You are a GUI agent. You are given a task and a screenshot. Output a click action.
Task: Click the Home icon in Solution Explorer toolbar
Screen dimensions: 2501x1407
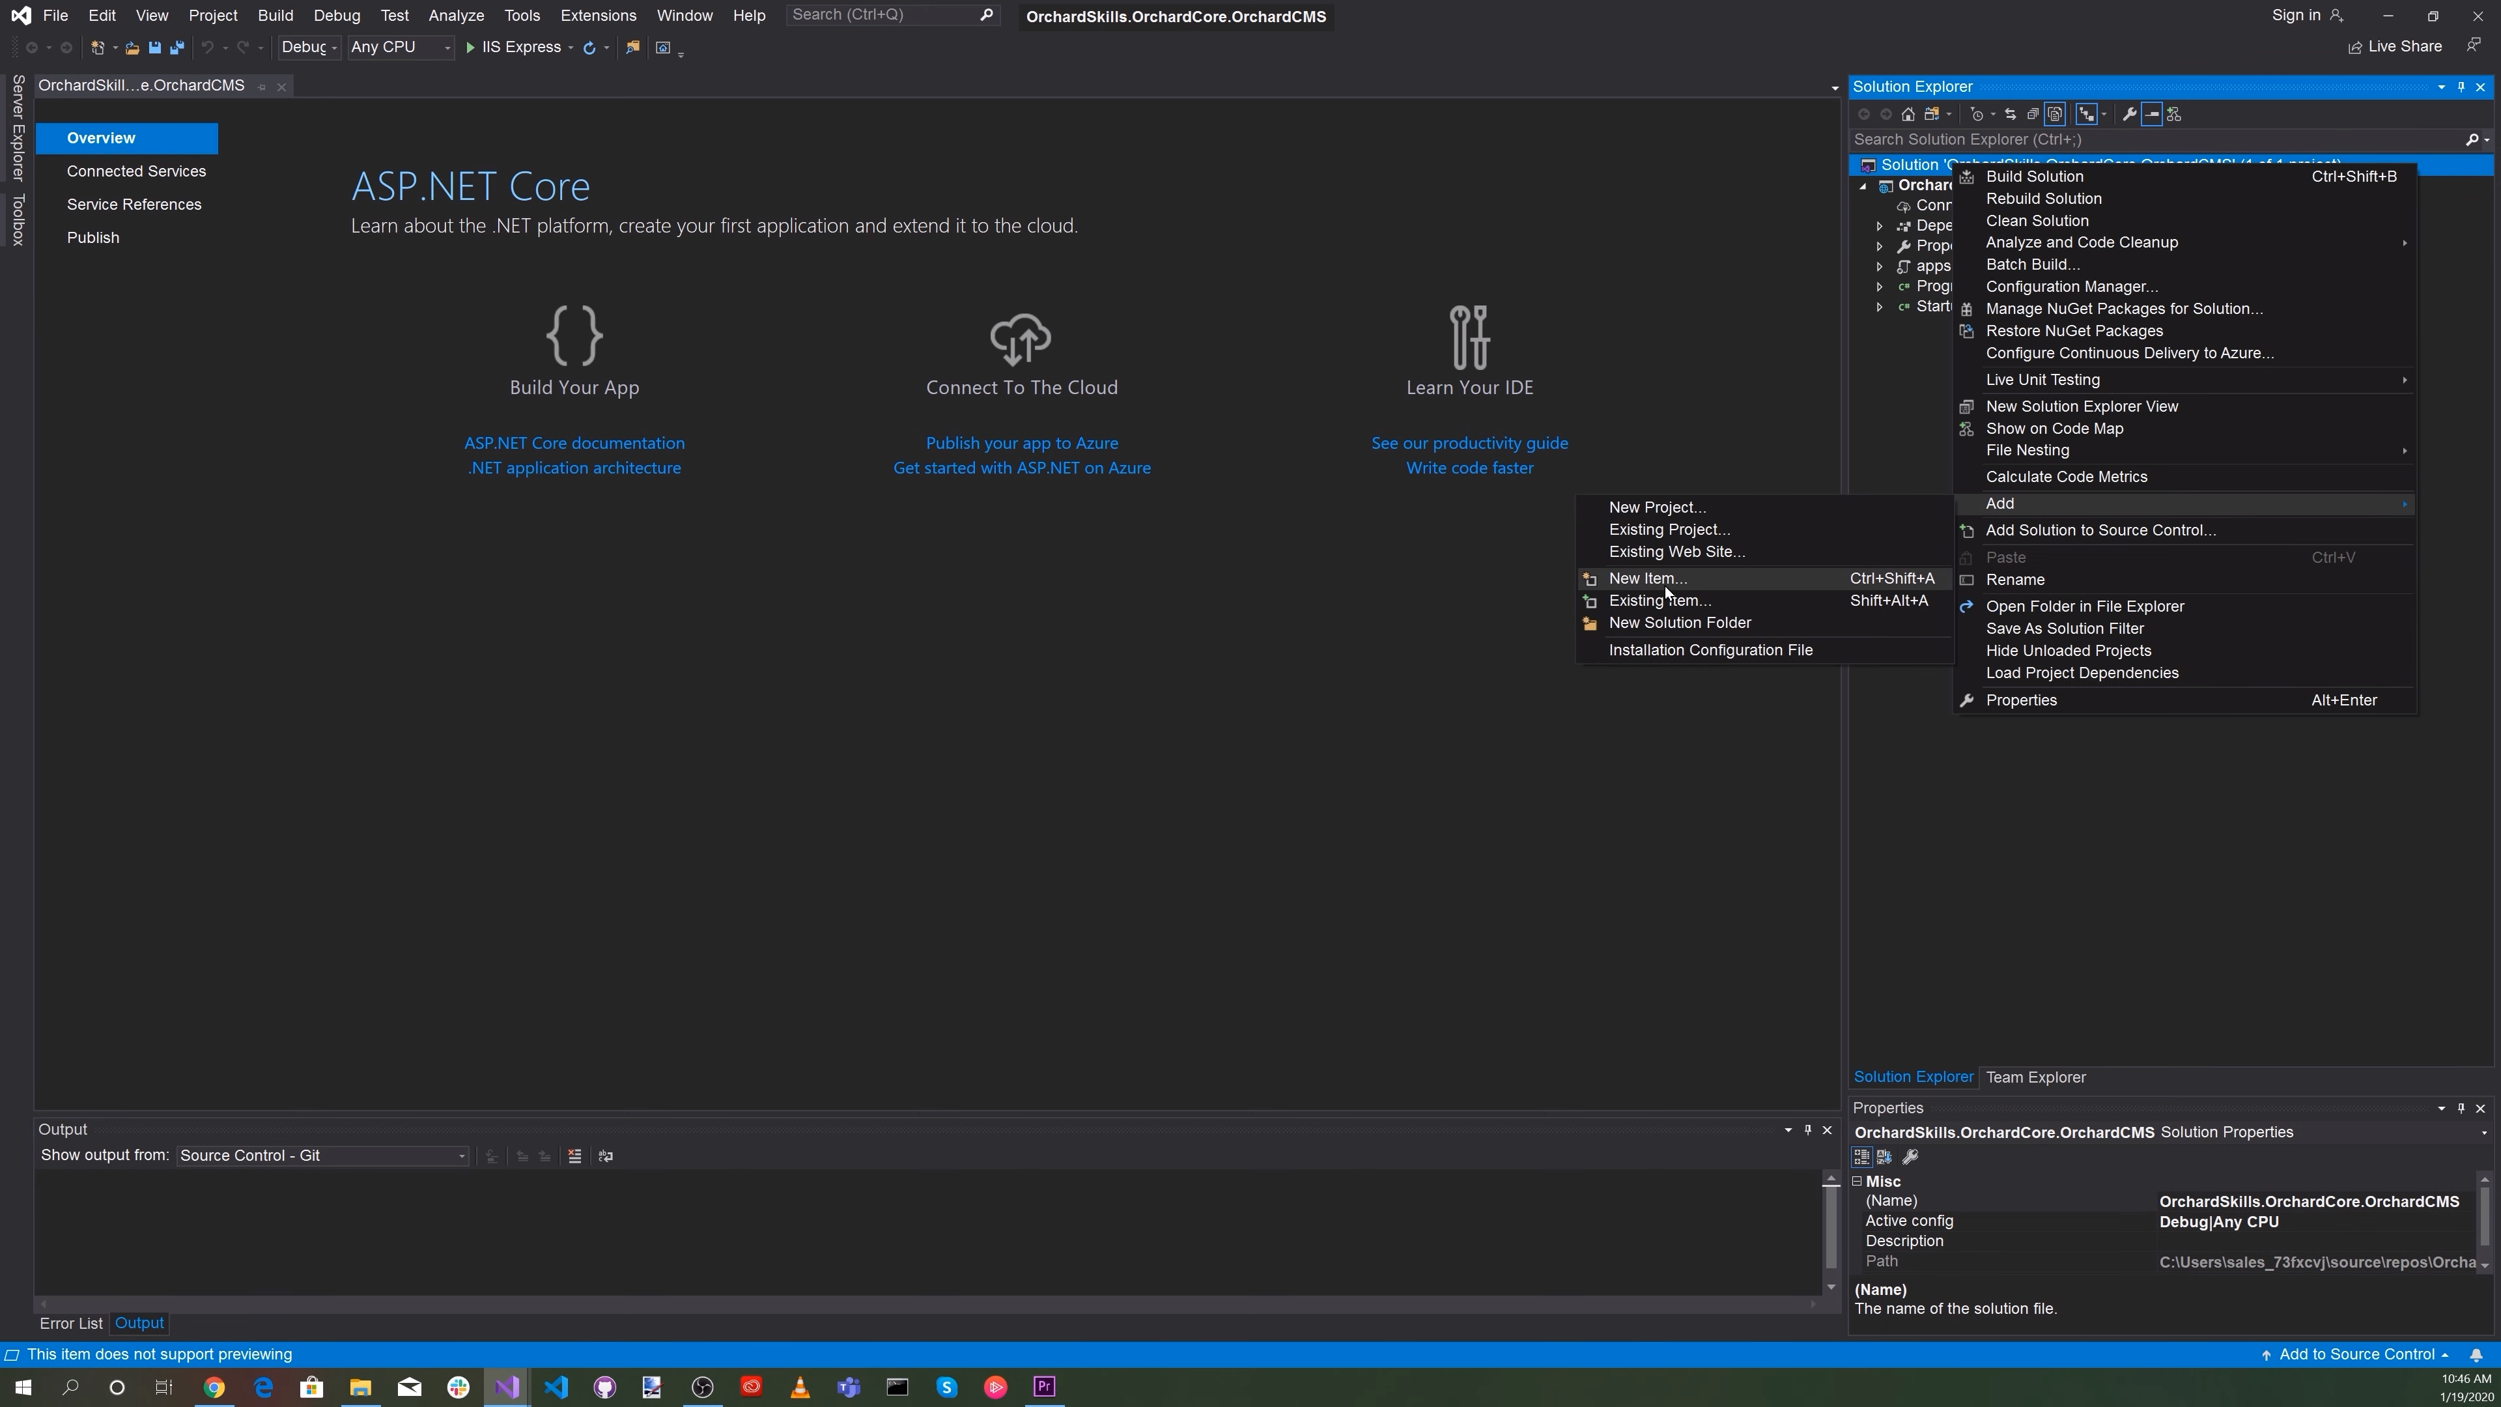point(1908,115)
